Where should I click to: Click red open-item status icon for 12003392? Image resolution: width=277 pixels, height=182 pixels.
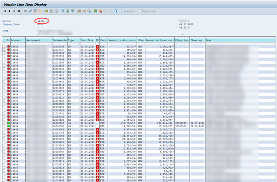coord(8,56)
